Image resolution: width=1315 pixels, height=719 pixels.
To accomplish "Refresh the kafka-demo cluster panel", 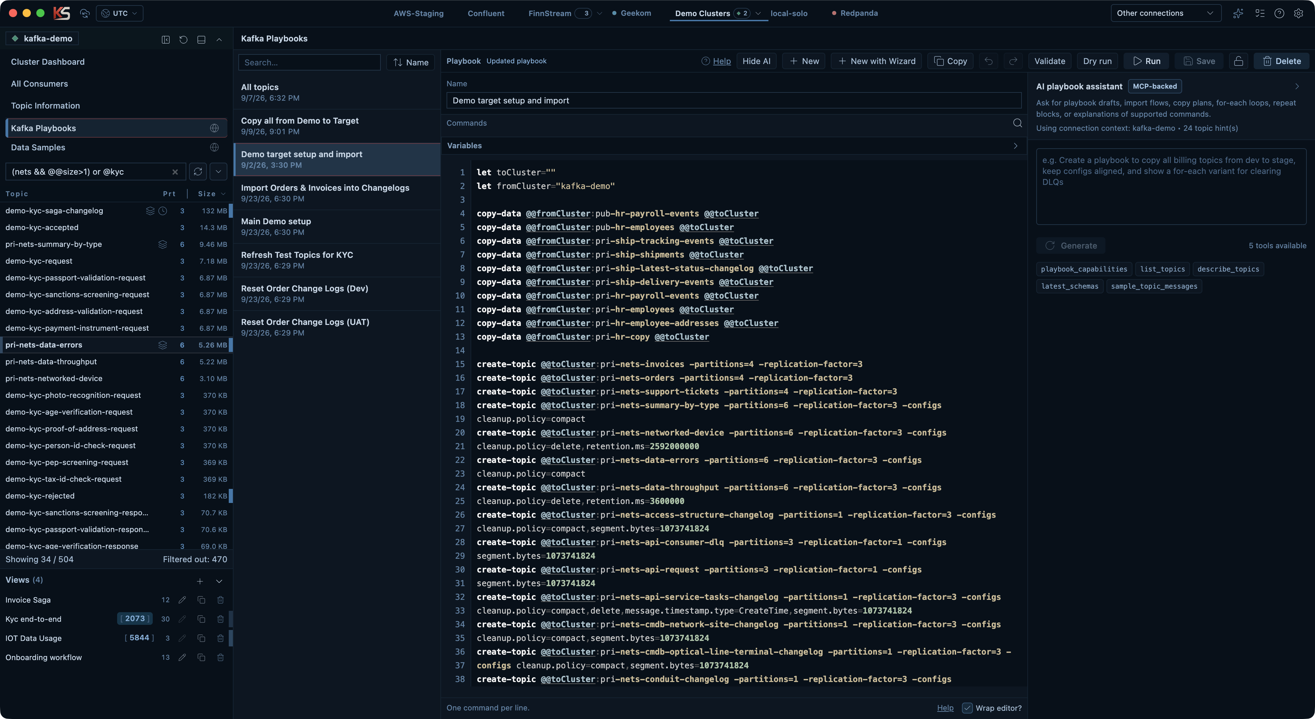I will click(x=183, y=39).
